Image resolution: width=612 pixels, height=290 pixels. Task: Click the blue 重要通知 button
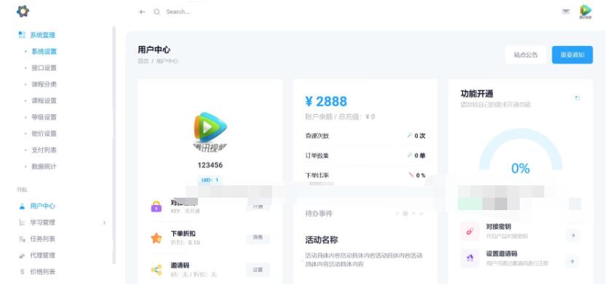(572, 55)
